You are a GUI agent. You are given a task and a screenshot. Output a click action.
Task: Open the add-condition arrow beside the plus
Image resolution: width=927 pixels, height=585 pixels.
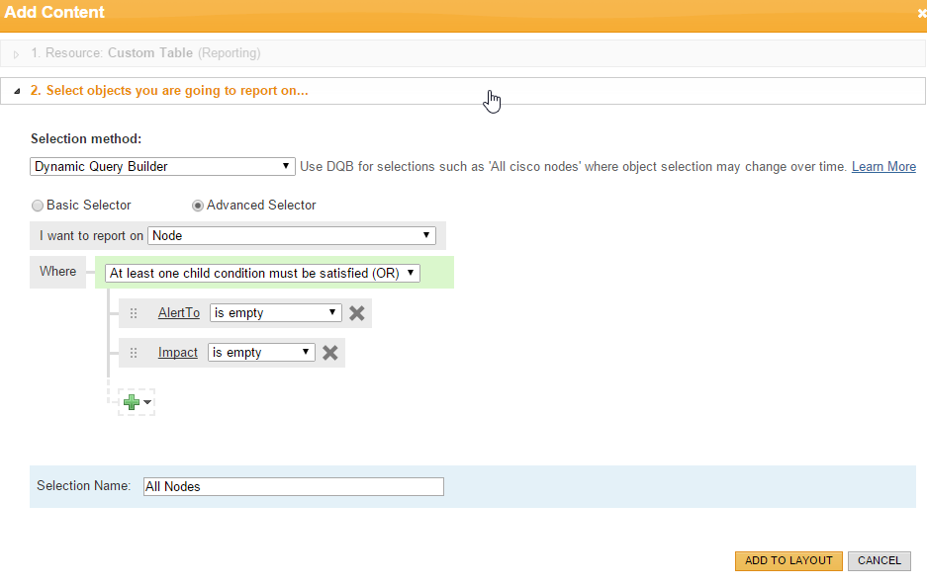tap(147, 402)
